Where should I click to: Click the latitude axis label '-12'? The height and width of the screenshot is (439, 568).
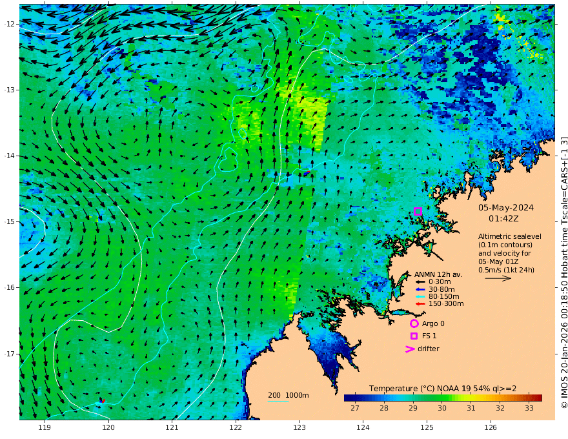point(10,24)
